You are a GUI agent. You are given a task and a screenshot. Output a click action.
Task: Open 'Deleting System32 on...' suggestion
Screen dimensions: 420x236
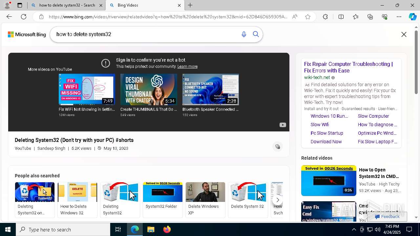(35, 200)
